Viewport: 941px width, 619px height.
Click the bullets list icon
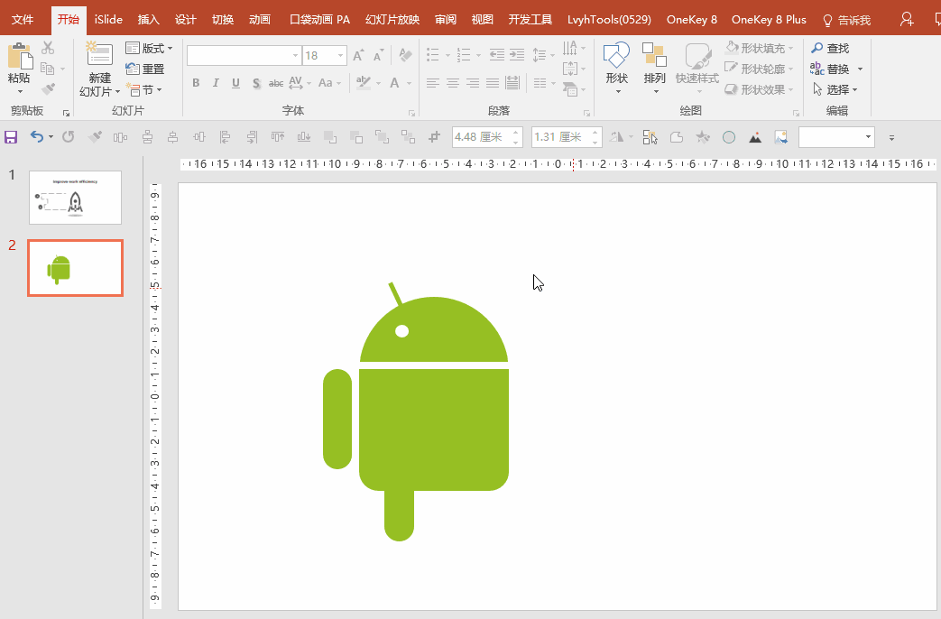[x=433, y=55]
